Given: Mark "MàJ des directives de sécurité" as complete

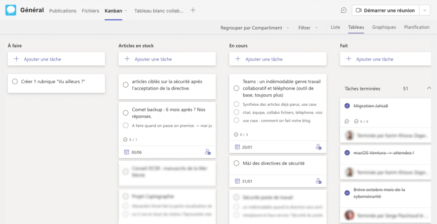Looking at the screenshot, I should (236, 163).
